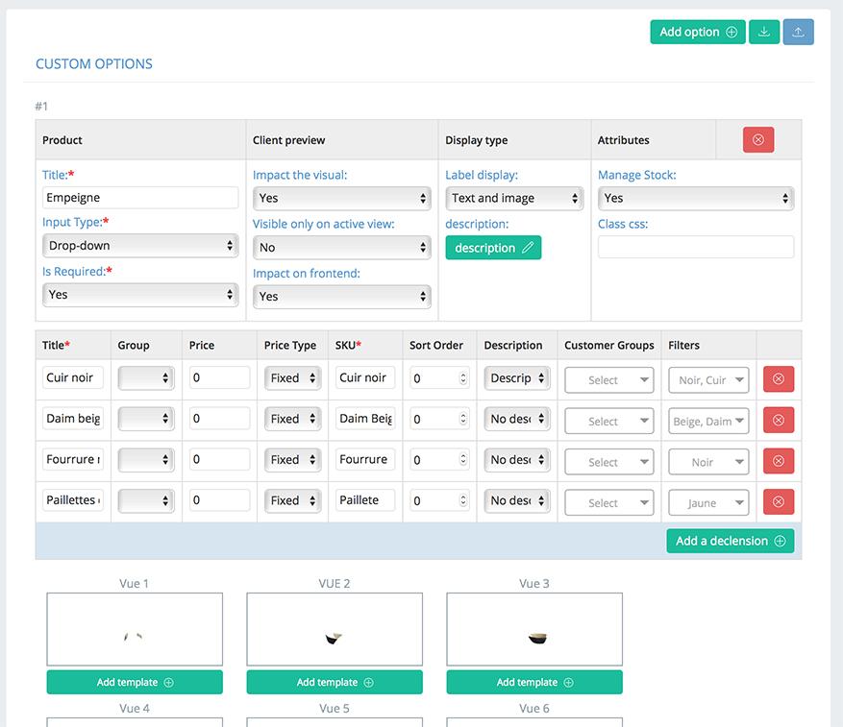Open Customer Groups select for Cuir noir
843x727 pixels.
[609, 380]
